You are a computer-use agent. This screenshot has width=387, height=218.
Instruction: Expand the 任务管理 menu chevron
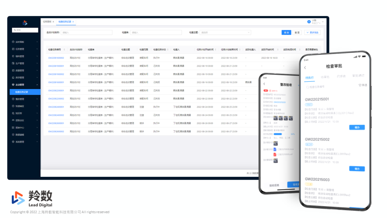37,49
